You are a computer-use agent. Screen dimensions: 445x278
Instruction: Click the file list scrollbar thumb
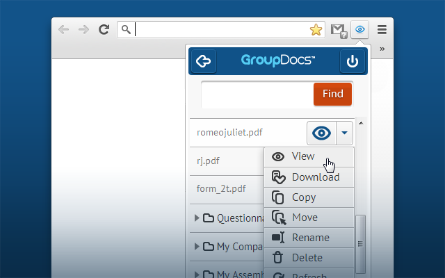(x=360, y=244)
